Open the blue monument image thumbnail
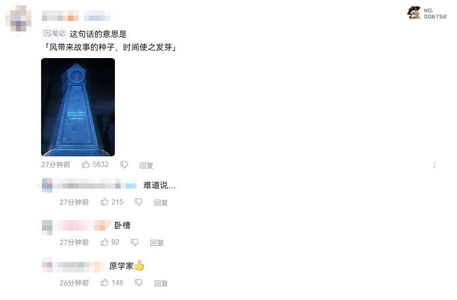Image resolution: width=457 pixels, height=300 pixels. pos(78,107)
